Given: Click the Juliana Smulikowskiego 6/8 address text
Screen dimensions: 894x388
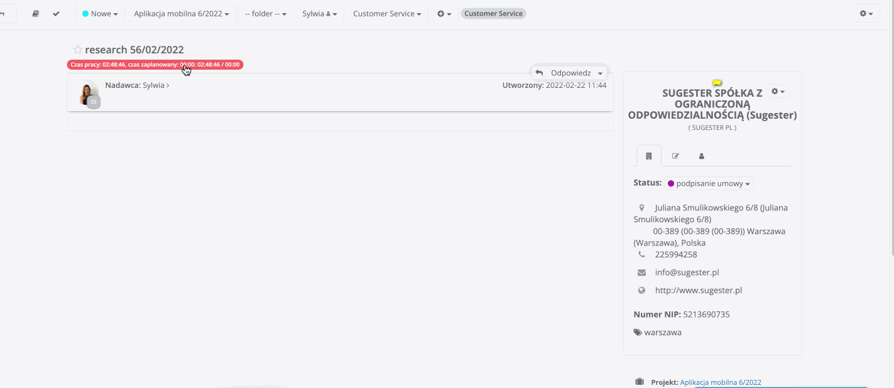Looking at the screenshot, I should [711, 213].
